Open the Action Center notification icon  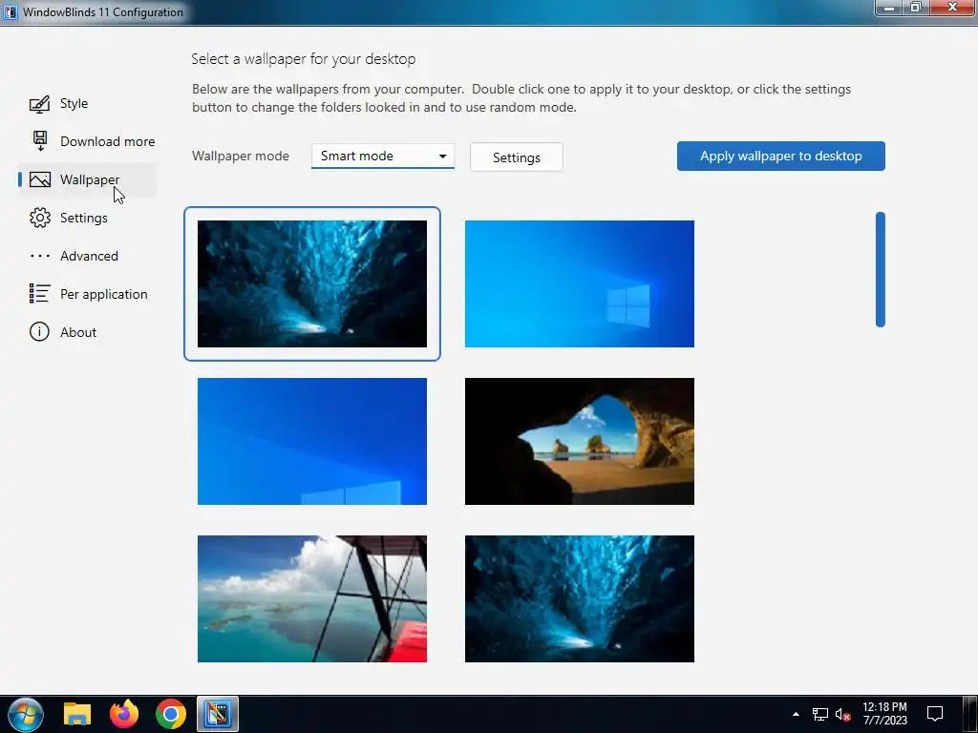(x=934, y=714)
